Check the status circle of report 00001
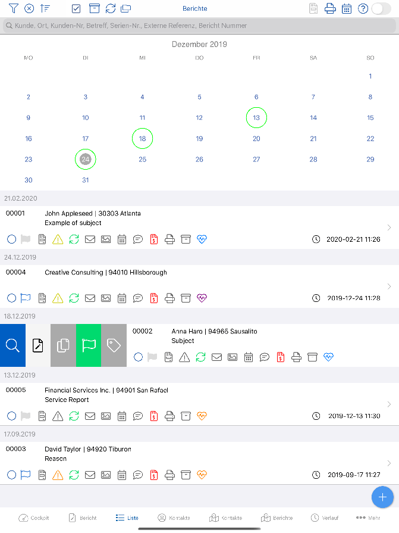 coord(11,239)
